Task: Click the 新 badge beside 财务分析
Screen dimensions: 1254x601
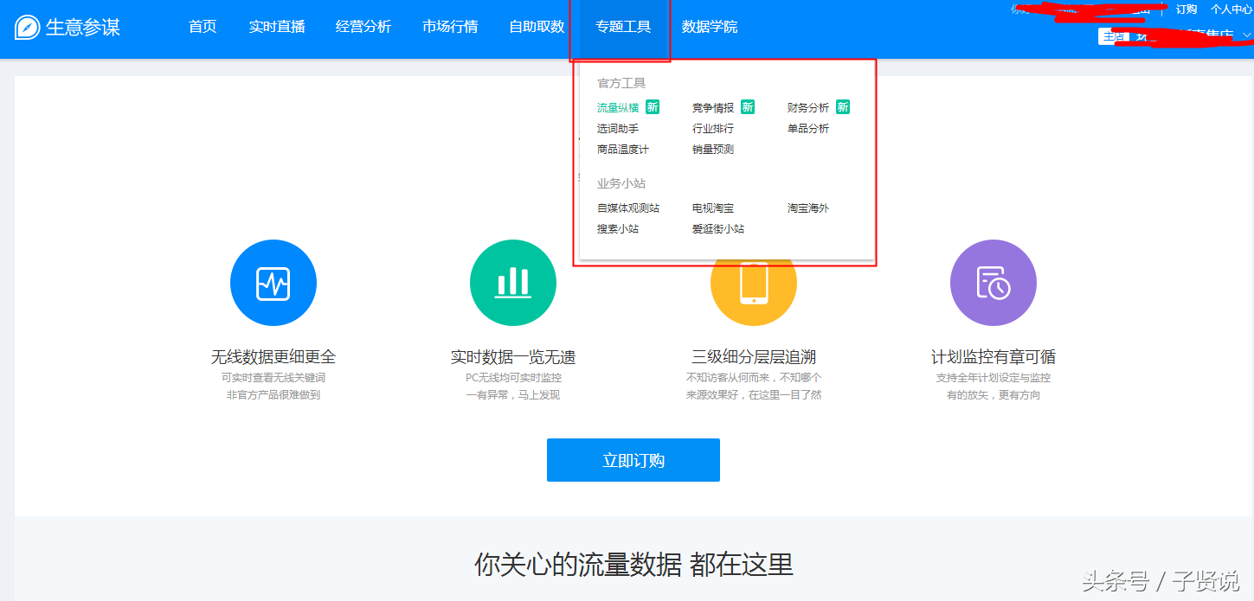Action: tap(844, 106)
